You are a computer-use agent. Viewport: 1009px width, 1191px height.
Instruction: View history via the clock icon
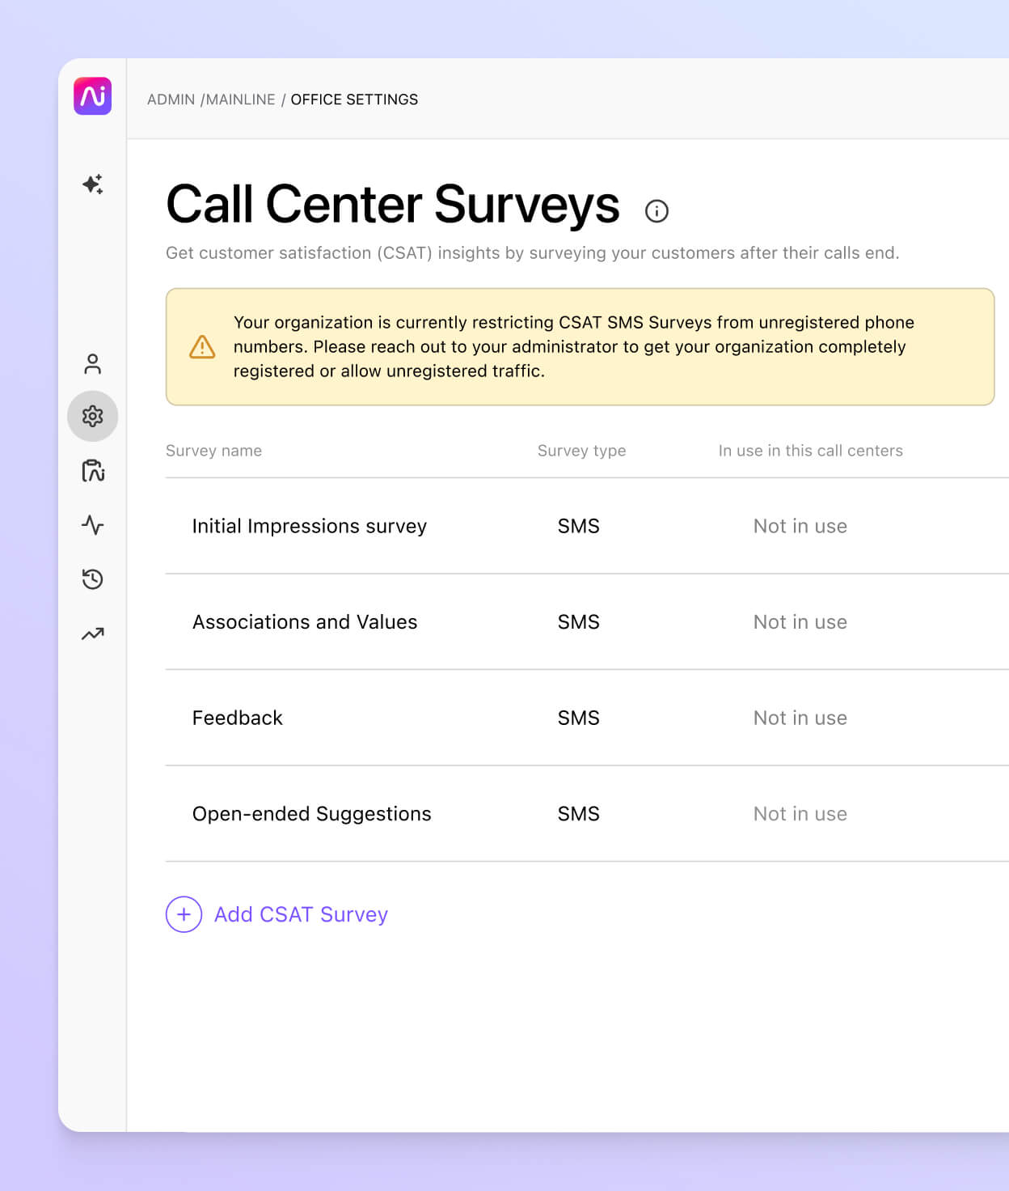[x=93, y=579]
